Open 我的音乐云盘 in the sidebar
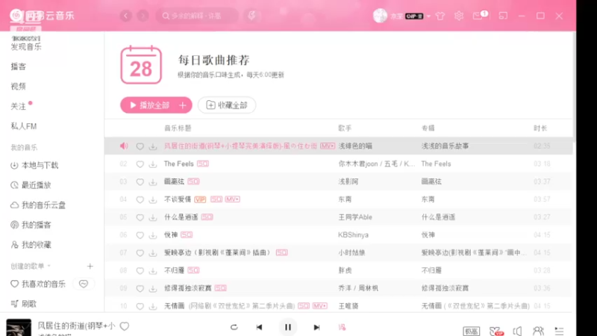 coord(38,205)
